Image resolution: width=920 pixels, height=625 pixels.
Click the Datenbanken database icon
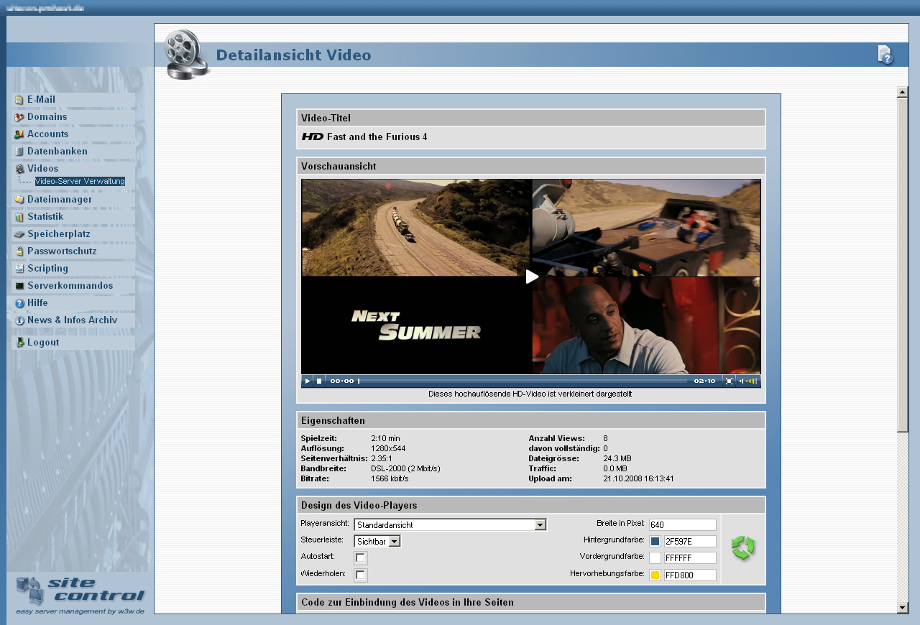click(x=19, y=152)
